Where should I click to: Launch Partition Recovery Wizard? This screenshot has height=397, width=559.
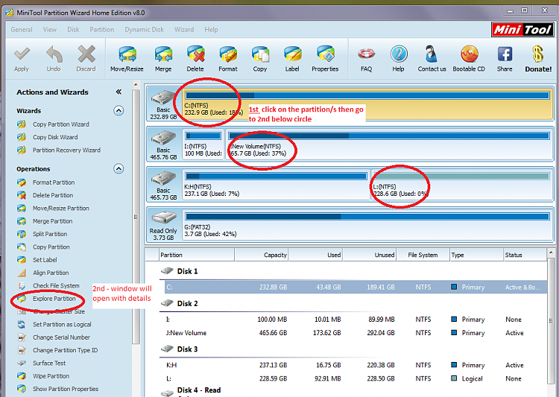tap(66, 150)
